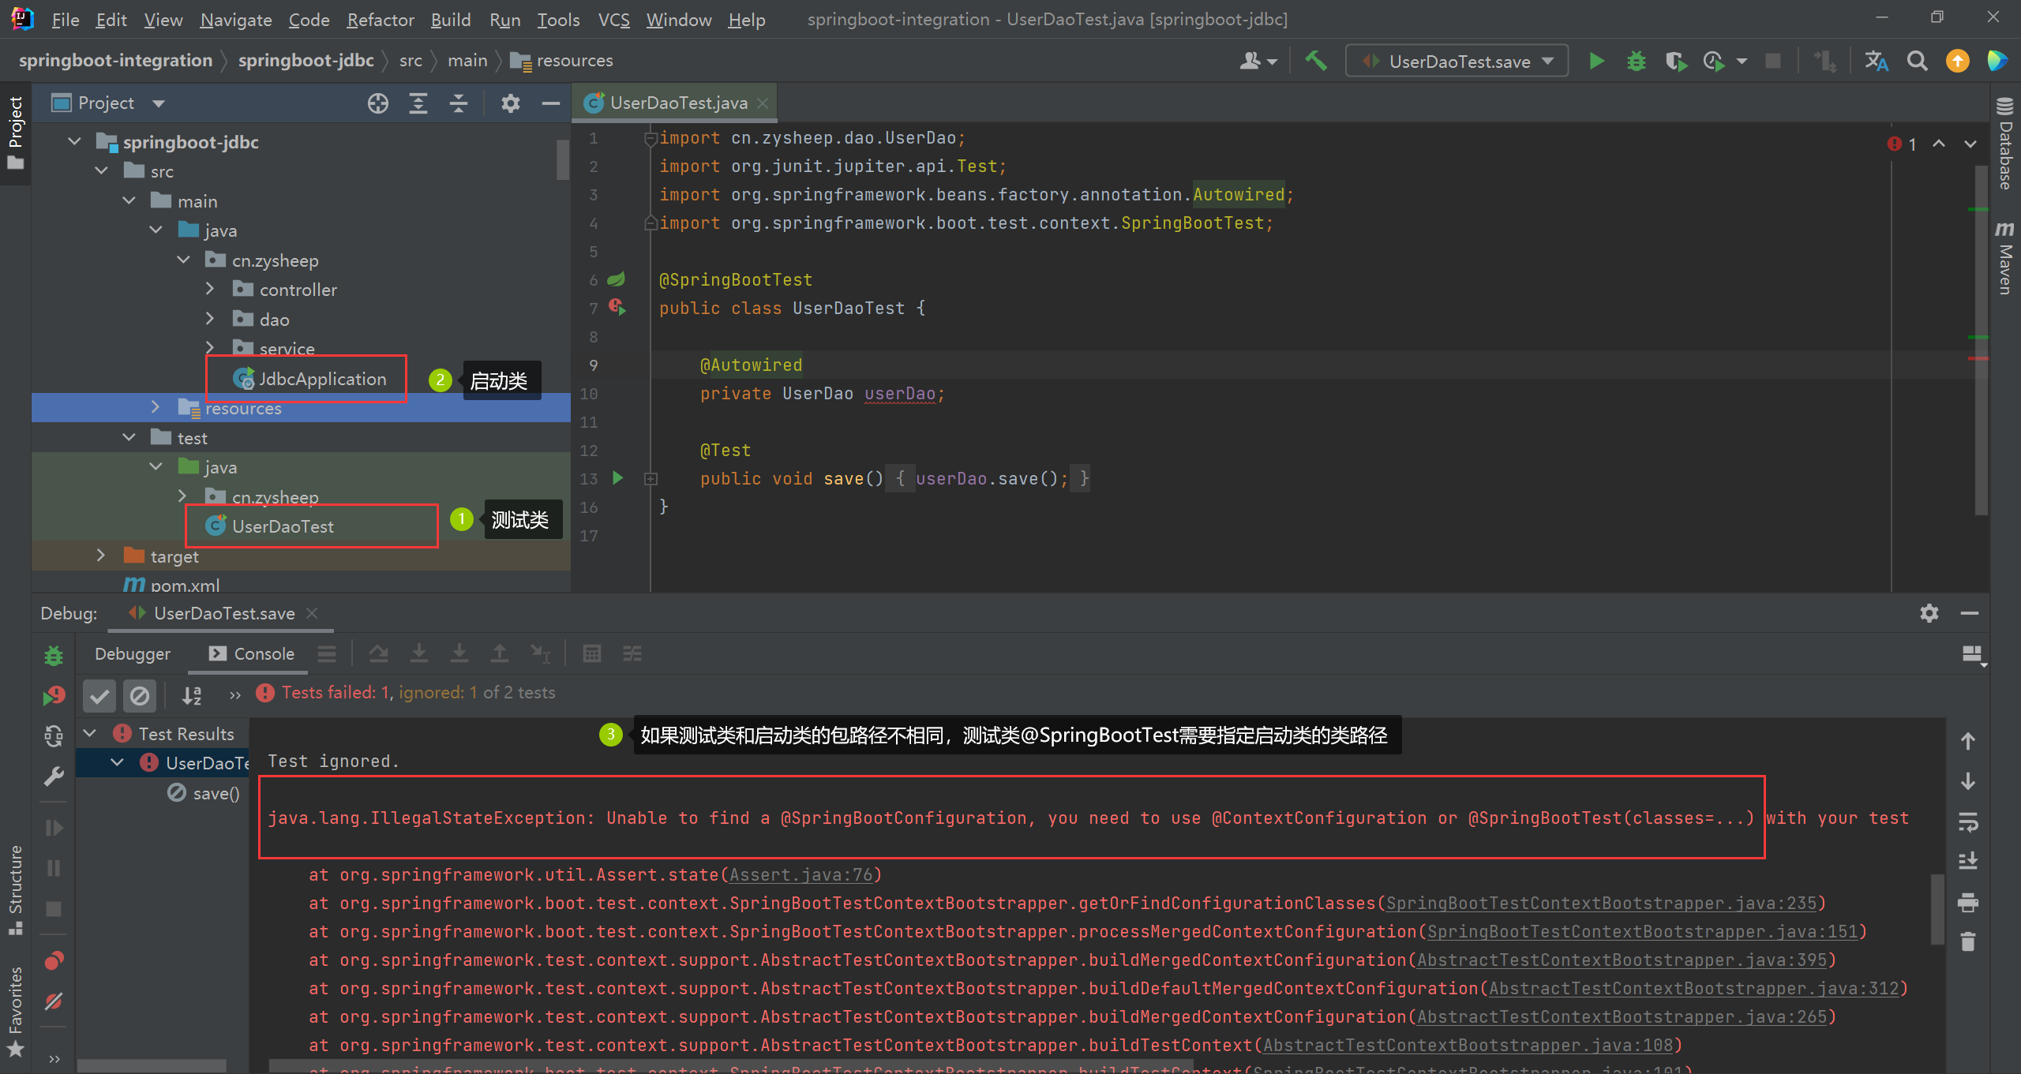The width and height of the screenshot is (2021, 1074).
Task: Click the Print icon beside the console
Action: coord(1968,902)
